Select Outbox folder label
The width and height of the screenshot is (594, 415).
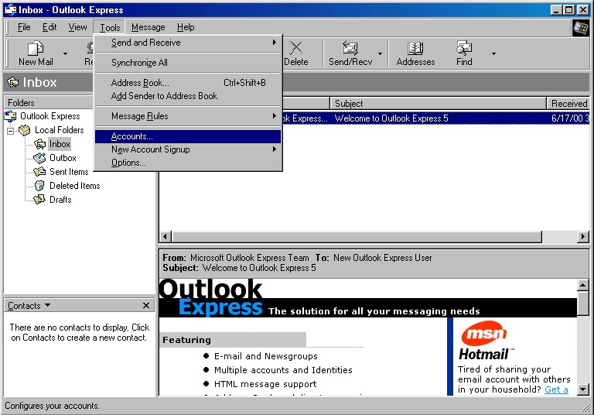tap(63, 158)
